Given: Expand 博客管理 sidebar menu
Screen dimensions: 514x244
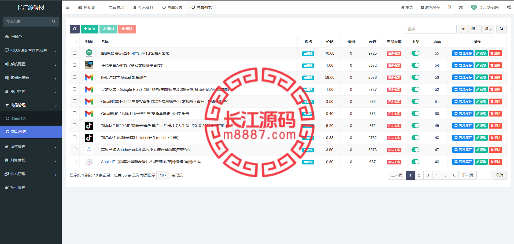Looking at the screenshot, I should coord(31,147).
